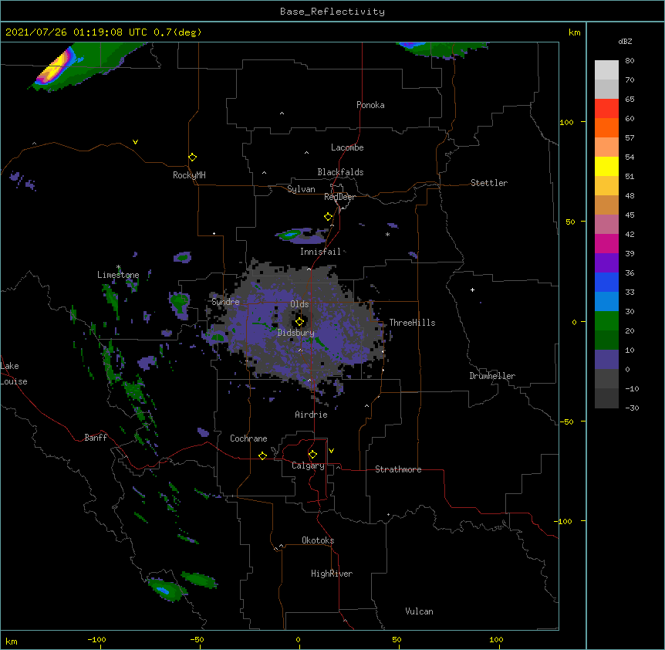Click the white asterisk marker east of Innisfail

tap(387, 234)
